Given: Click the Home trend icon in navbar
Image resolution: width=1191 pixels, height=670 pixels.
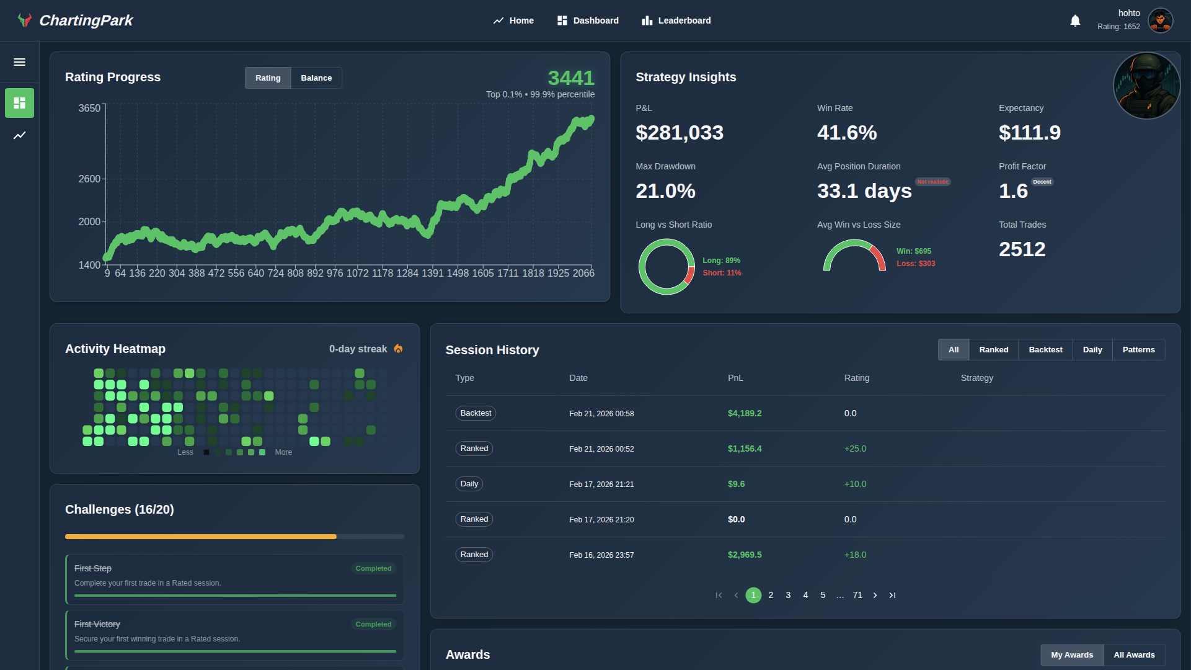Looking at the screenshot, I should [x=498, y=20].
